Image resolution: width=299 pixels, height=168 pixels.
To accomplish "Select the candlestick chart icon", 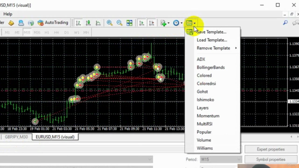I will tap(88, 23).
